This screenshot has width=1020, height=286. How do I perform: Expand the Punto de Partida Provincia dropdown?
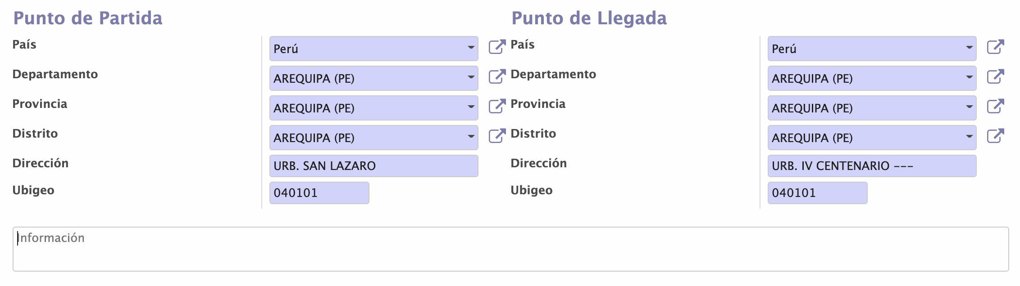(x=471, y=107)
